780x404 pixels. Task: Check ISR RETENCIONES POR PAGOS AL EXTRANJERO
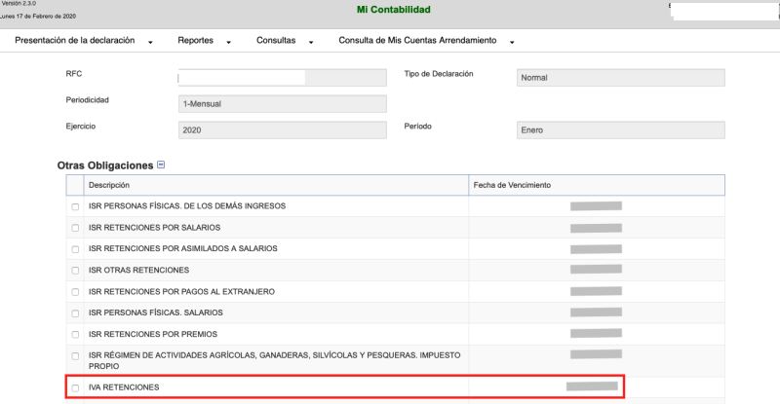[75, 292]
